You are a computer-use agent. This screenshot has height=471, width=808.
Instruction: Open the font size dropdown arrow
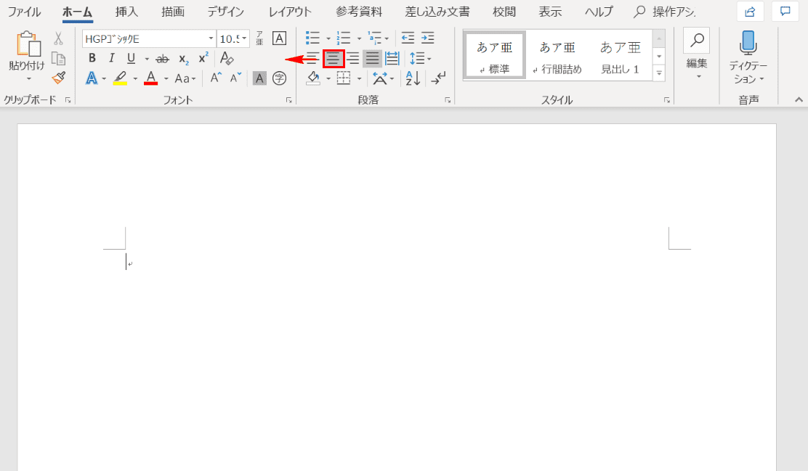click(x=244, y=38)
